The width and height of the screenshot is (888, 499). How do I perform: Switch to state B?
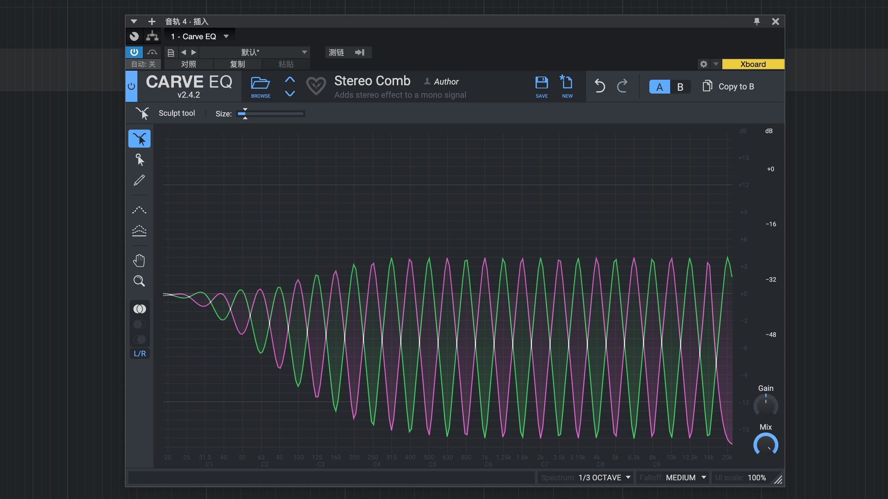tap(680, 87)
